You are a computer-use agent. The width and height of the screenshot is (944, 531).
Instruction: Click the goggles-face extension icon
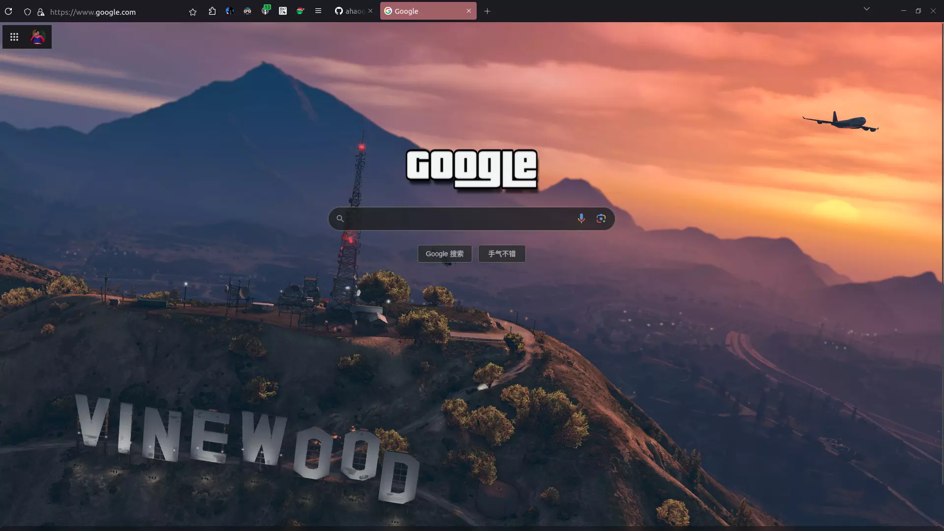pyautogui.click(x=247, y=11)
